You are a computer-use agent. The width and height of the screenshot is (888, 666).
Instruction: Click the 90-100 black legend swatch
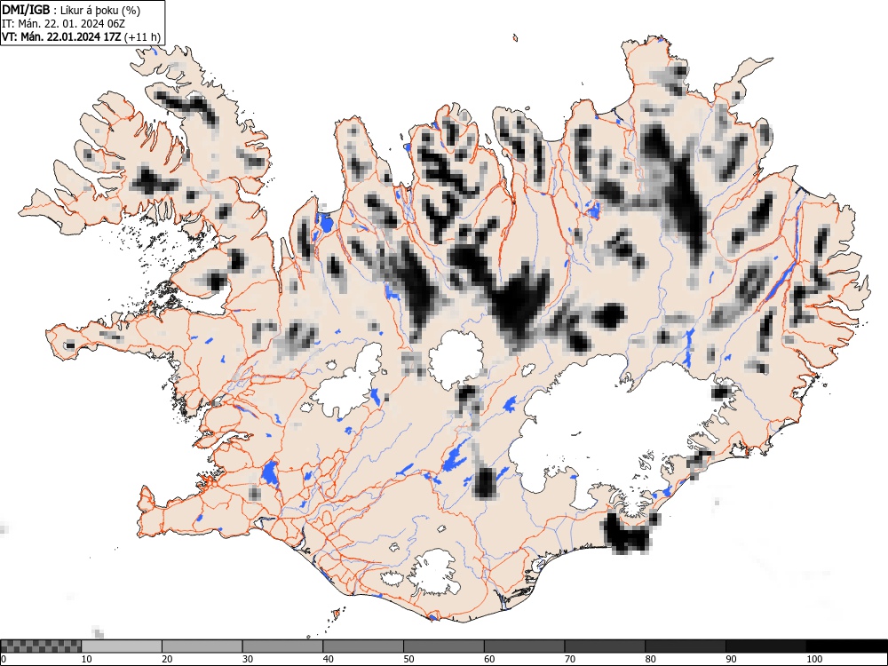click(x=765, y=646)
